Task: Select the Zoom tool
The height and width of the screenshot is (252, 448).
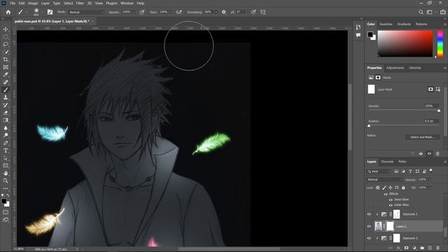Action: click(6, 181)
